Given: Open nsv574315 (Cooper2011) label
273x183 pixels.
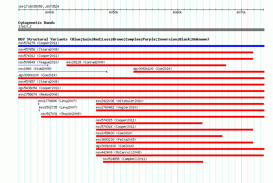Looking at the screenshot, I should [116, 120].
